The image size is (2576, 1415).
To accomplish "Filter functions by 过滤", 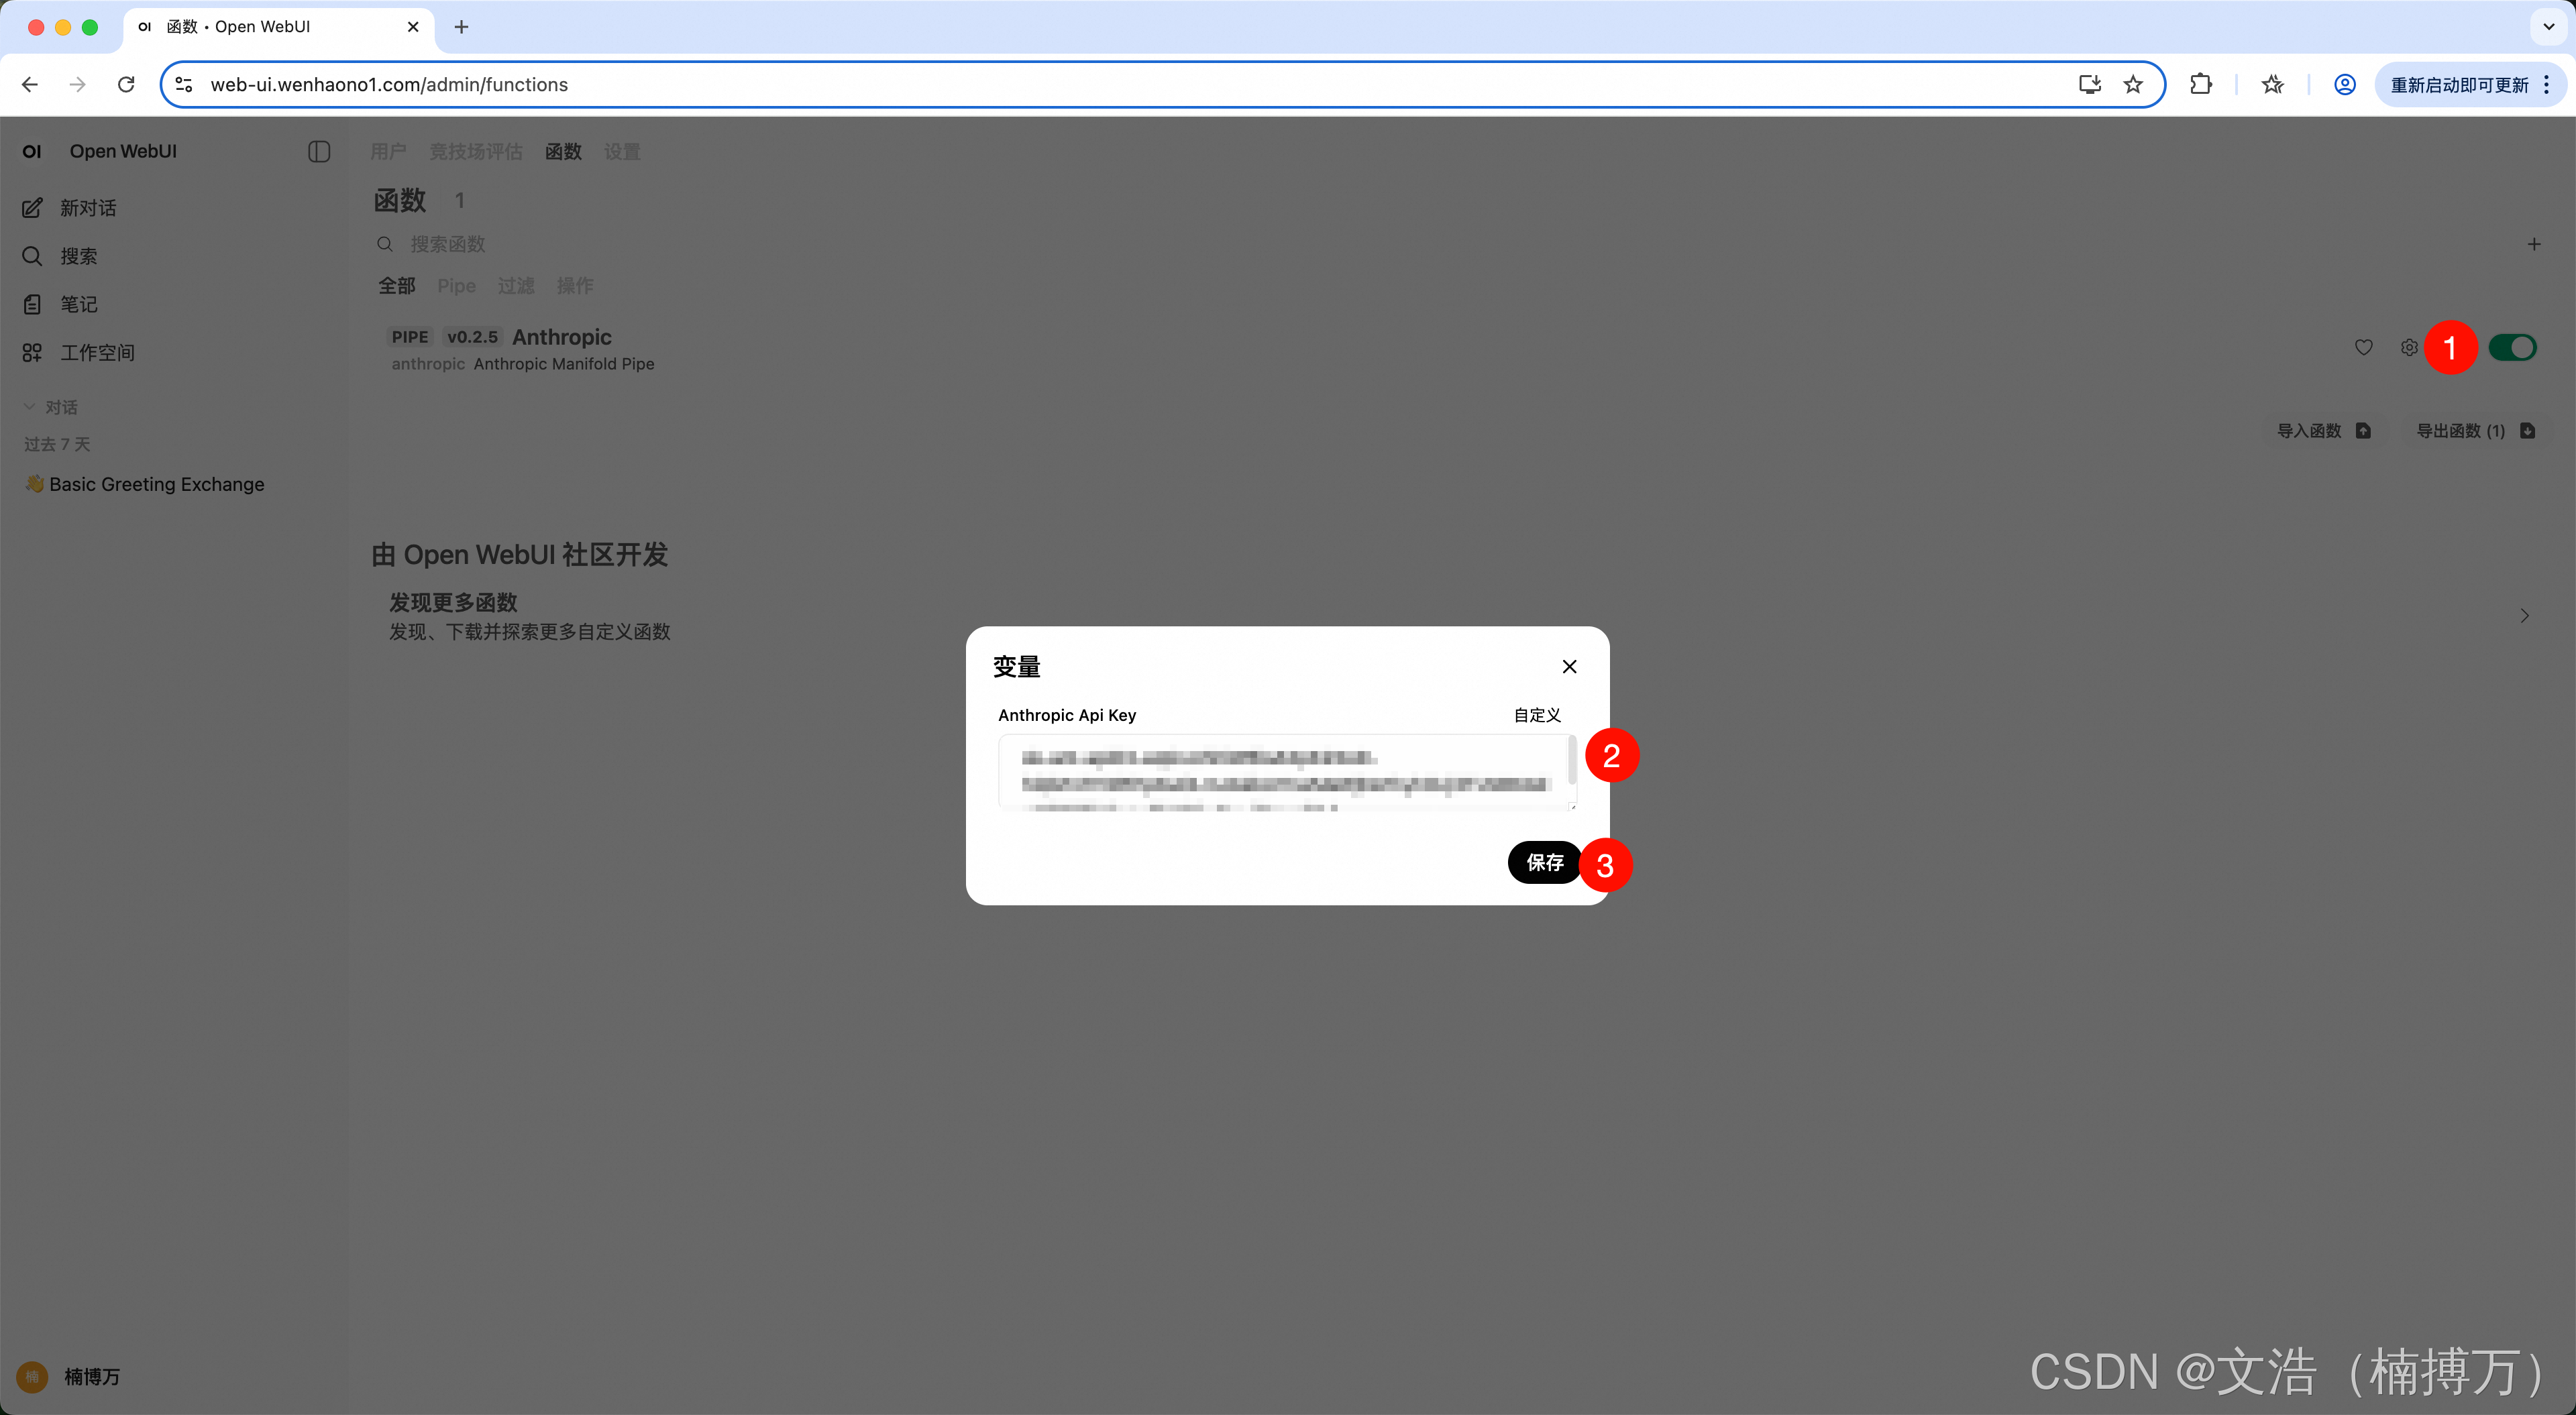I will [x=516, y=286].
